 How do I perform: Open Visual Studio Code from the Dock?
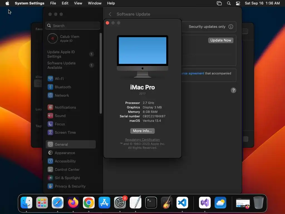click(x=182, y=202)
